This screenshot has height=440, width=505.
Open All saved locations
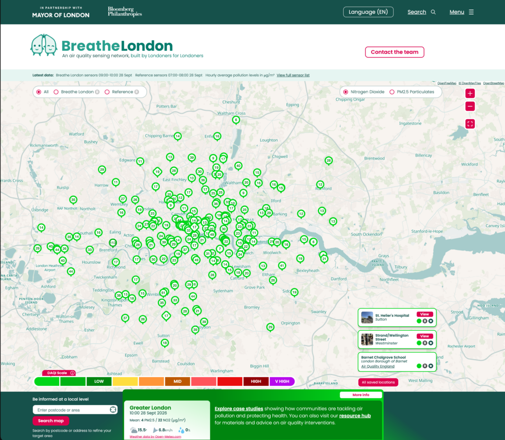pos(378,382)
